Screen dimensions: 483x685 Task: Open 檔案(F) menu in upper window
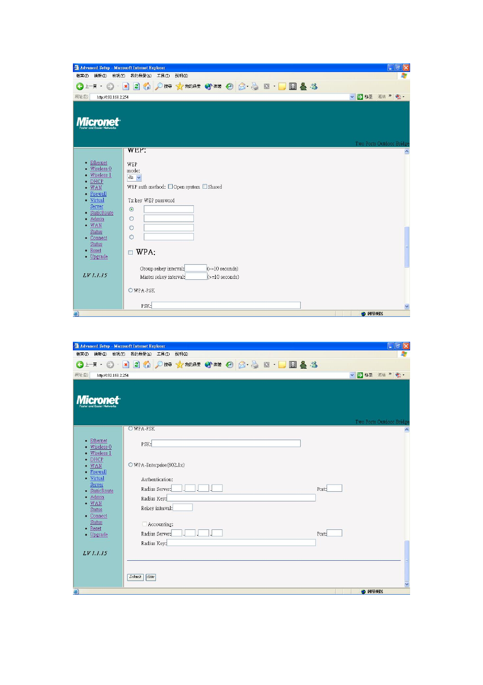tap(82, 76)
